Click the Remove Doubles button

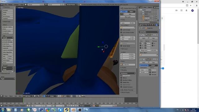click(7, 72)
